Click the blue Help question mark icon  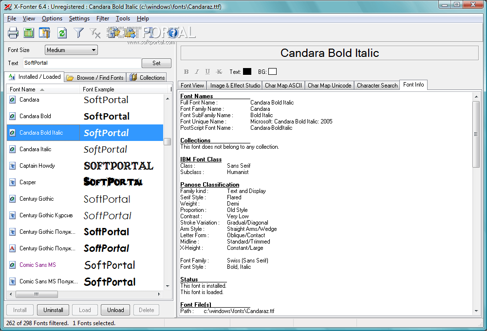pos(173,33)
